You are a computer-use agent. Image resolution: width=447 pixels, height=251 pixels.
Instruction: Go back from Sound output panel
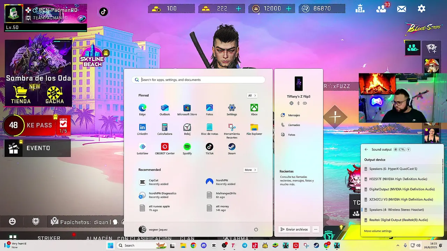point(366,150)
